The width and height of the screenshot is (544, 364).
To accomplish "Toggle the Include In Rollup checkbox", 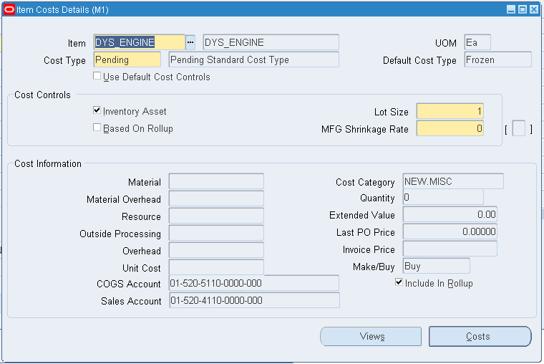I will (x=399, y=282).
